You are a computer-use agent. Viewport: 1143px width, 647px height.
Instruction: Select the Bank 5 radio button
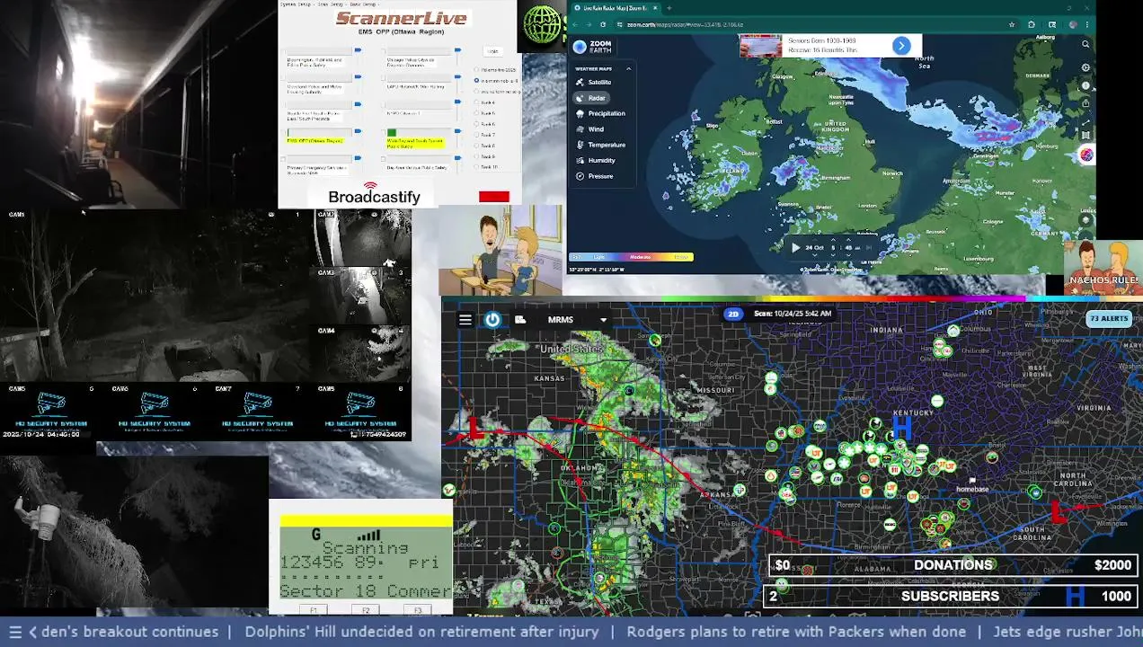476,112
